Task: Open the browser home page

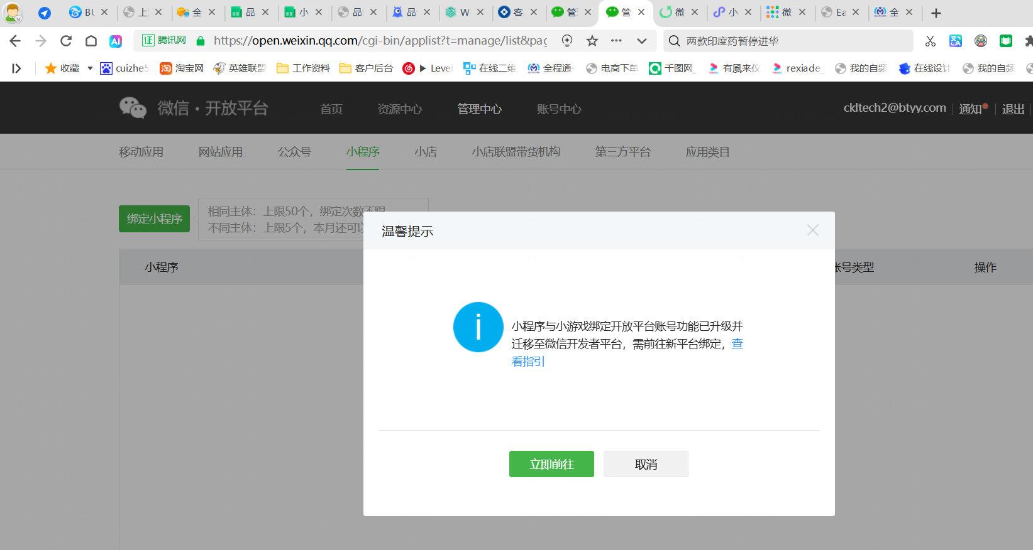Action: 91,41
